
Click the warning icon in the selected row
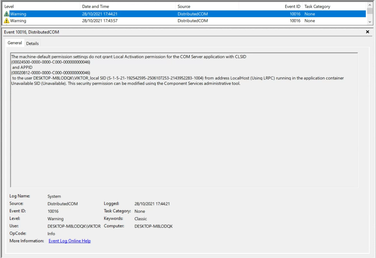pos(6,14)
